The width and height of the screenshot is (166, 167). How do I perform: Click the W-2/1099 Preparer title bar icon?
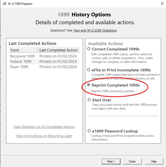click(4, 4)
